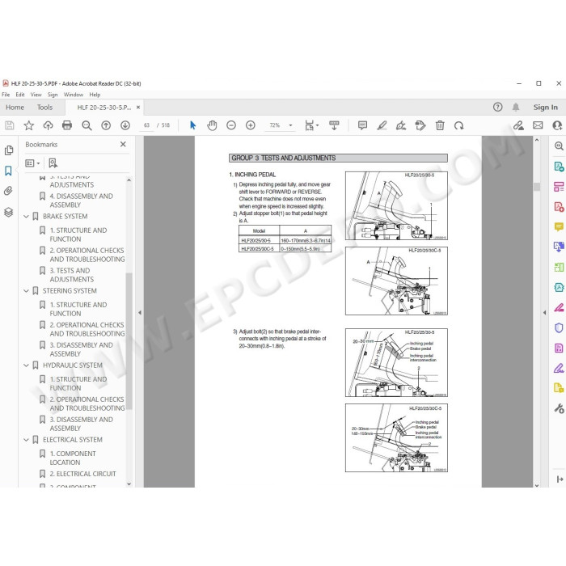The height and width of the screenshot is (566, 566).
Task: Zoom in with plus icon
Action: (x=251, y=125)
